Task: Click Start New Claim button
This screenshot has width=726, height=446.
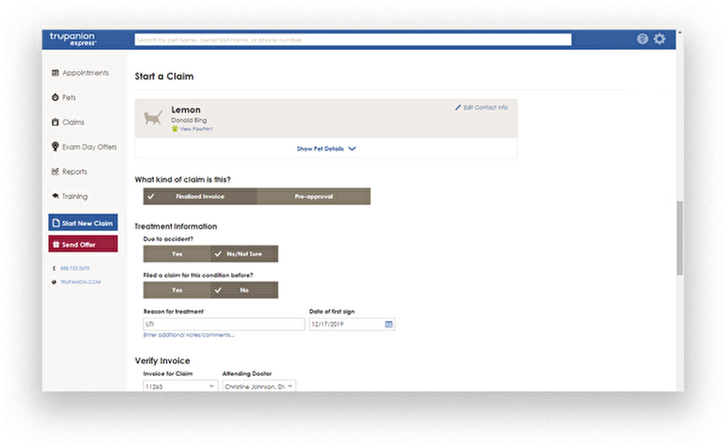Action: 83,223
